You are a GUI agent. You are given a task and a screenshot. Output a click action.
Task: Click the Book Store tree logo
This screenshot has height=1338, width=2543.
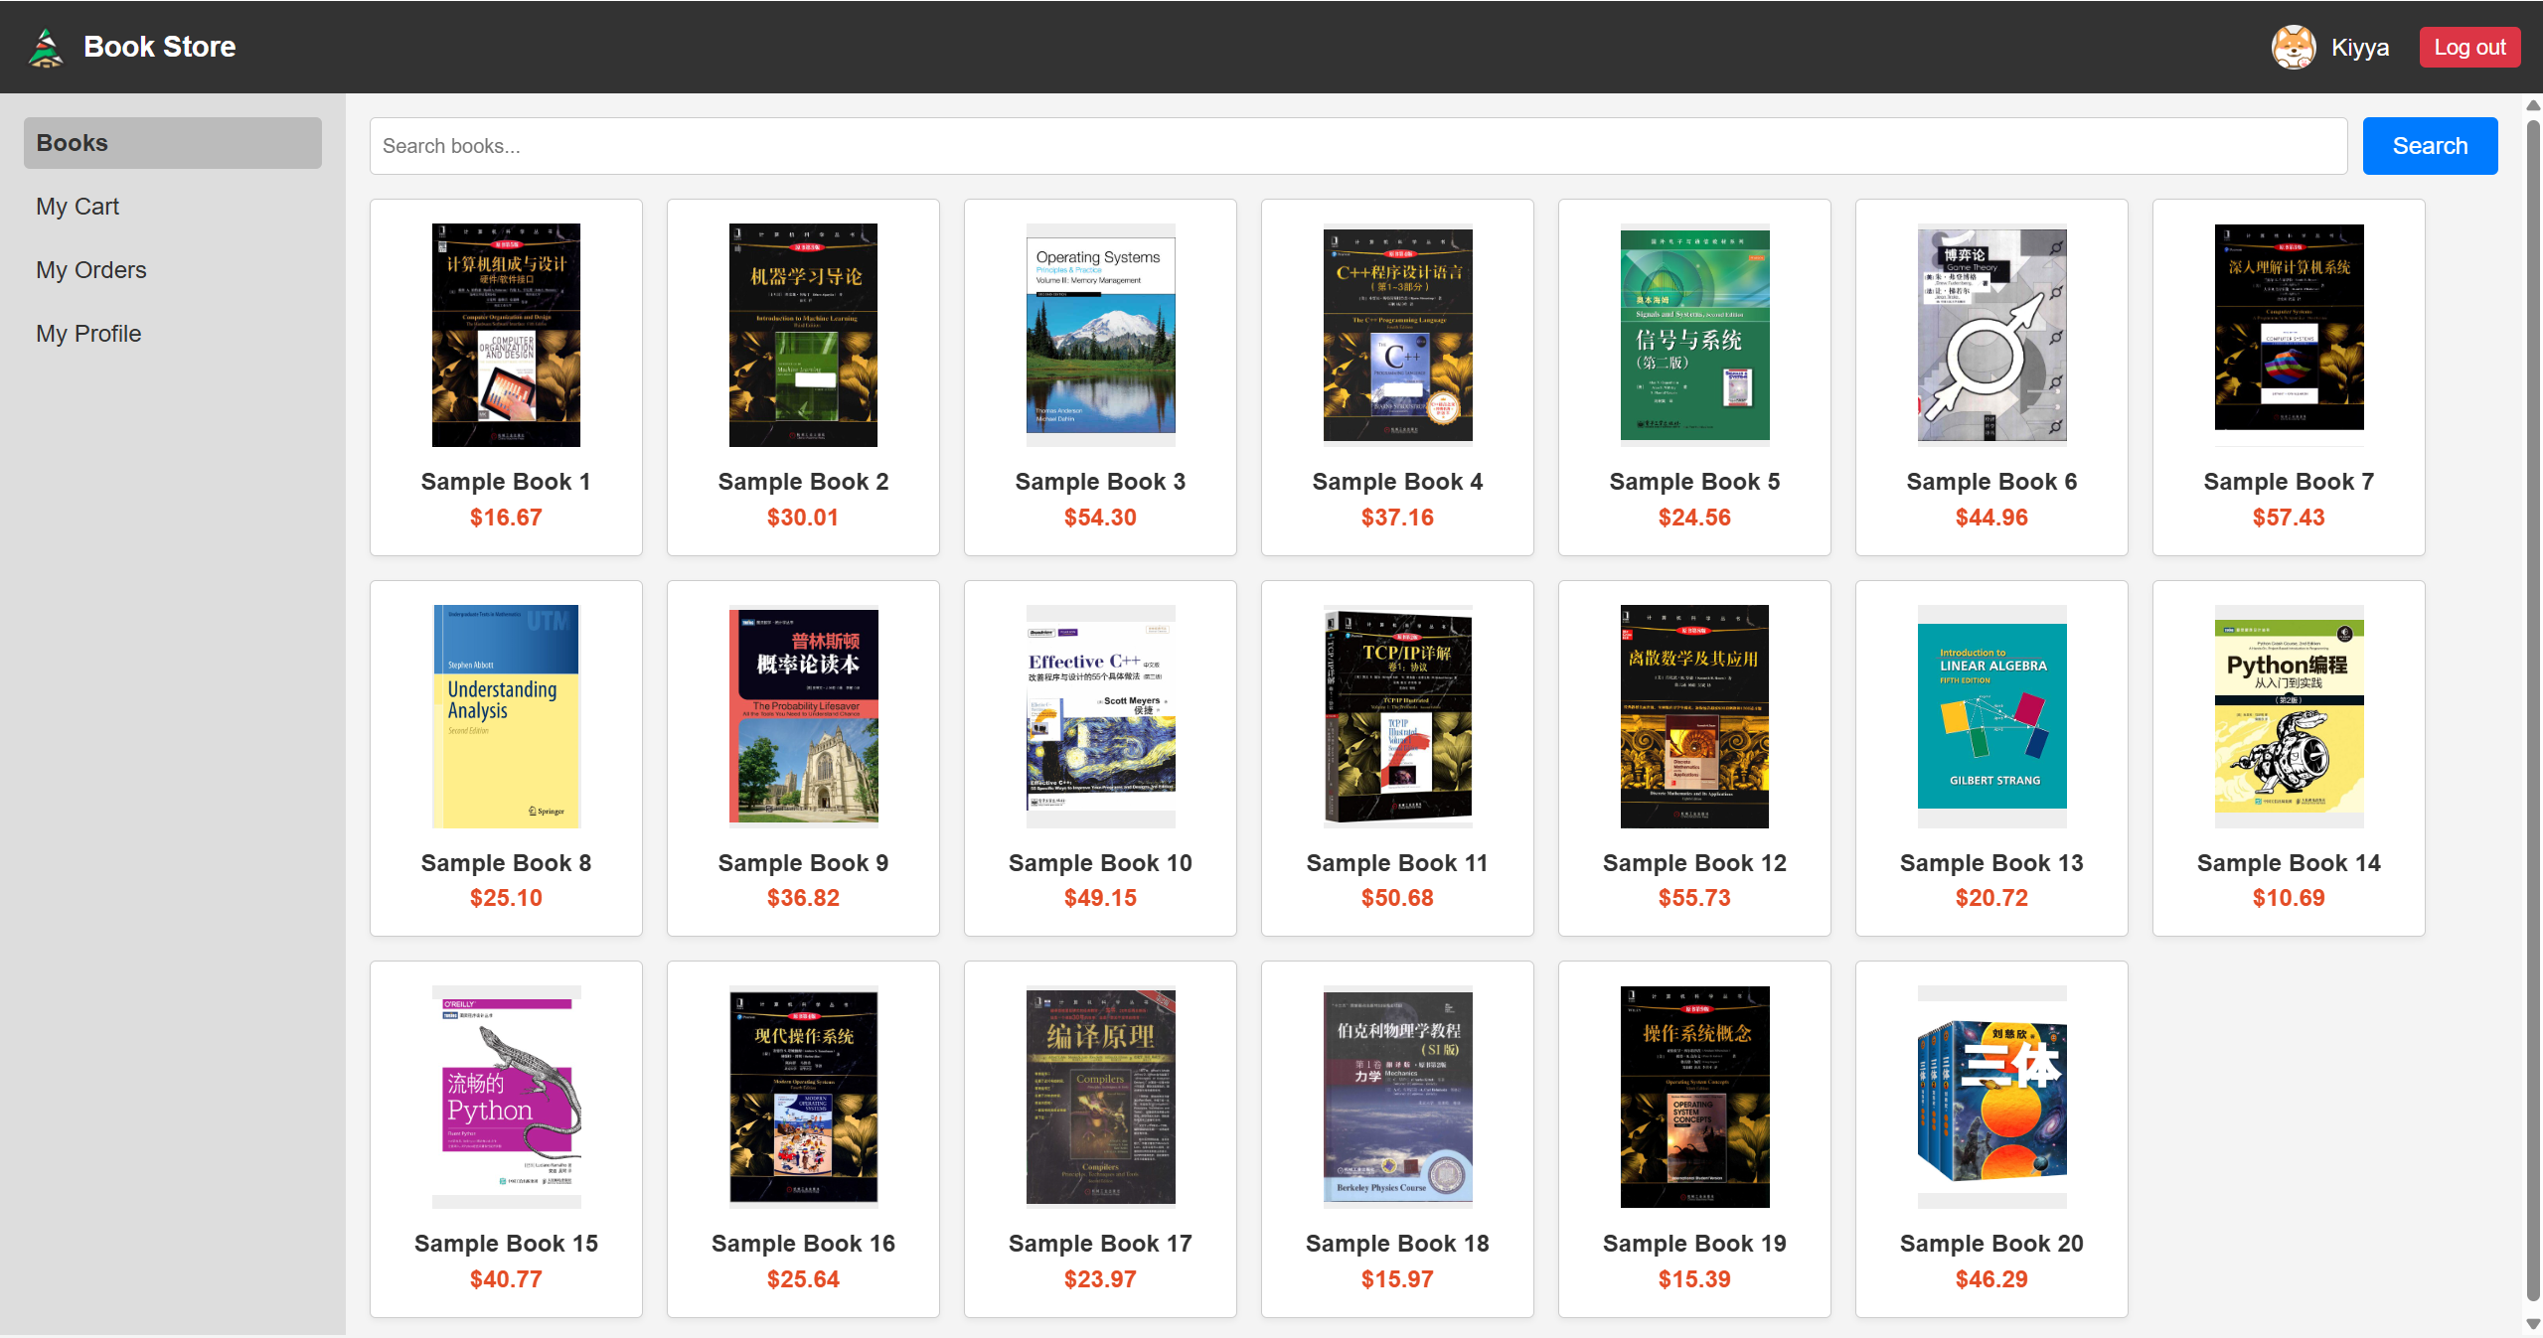(45, 46)
